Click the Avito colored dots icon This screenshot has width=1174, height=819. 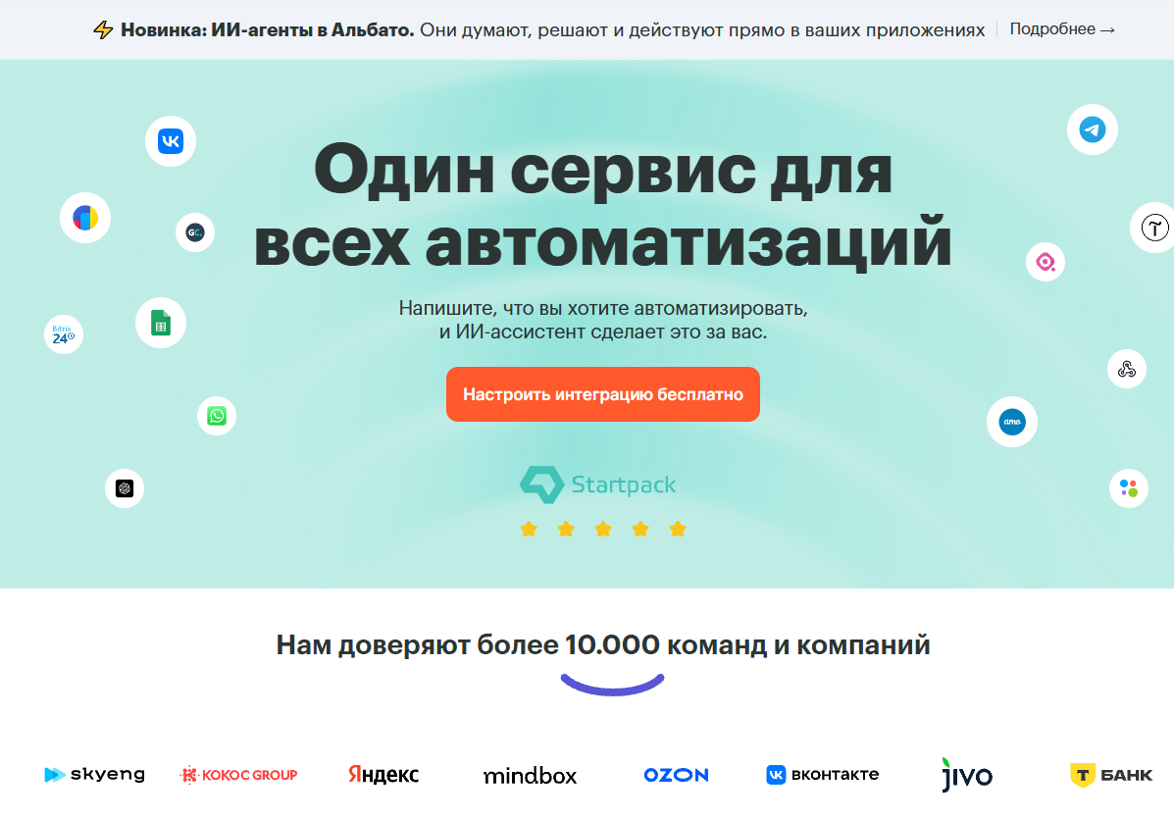1128,488
